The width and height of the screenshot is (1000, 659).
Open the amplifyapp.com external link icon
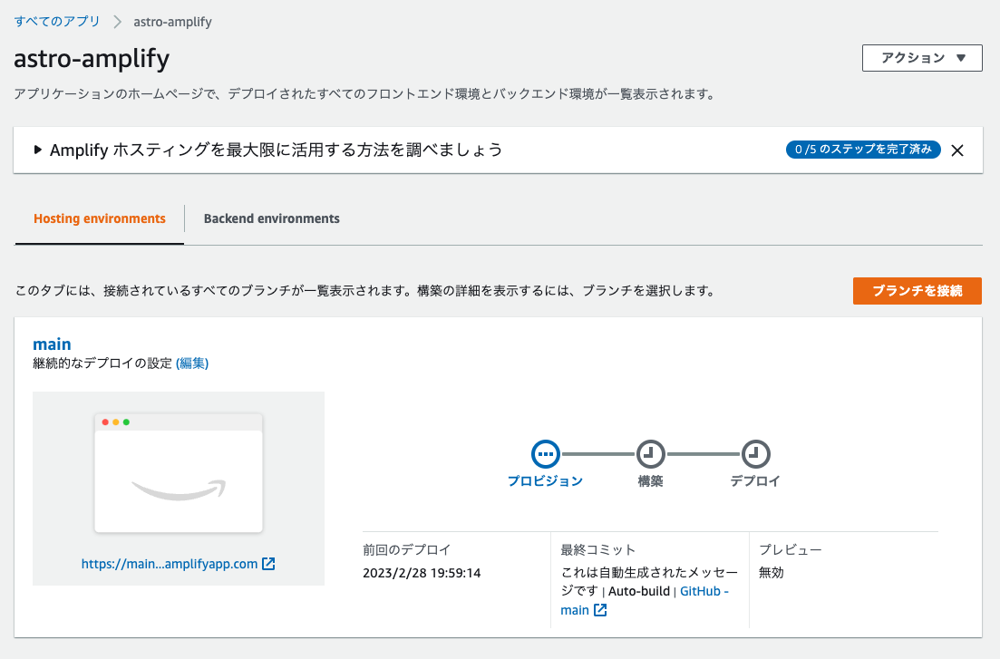pos(267,563)
